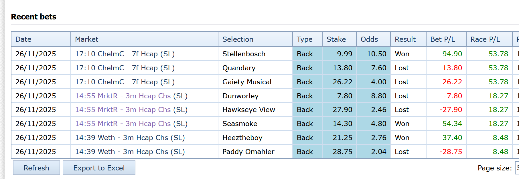Click the Hawkseye View selection cell
The width and height of the screenshot is (519, 179).
point(248,110)
